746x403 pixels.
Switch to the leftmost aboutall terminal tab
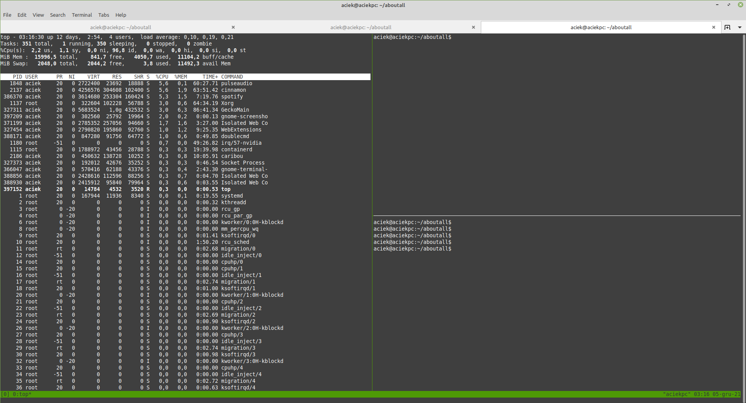pyautogui.click(x=121, y=27)
